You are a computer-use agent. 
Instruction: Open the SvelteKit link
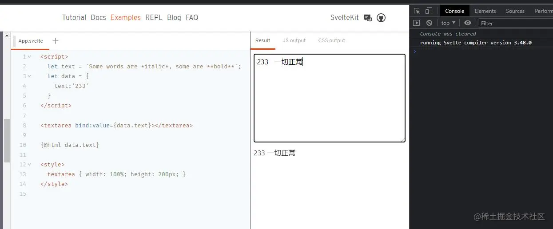[344, 18]
